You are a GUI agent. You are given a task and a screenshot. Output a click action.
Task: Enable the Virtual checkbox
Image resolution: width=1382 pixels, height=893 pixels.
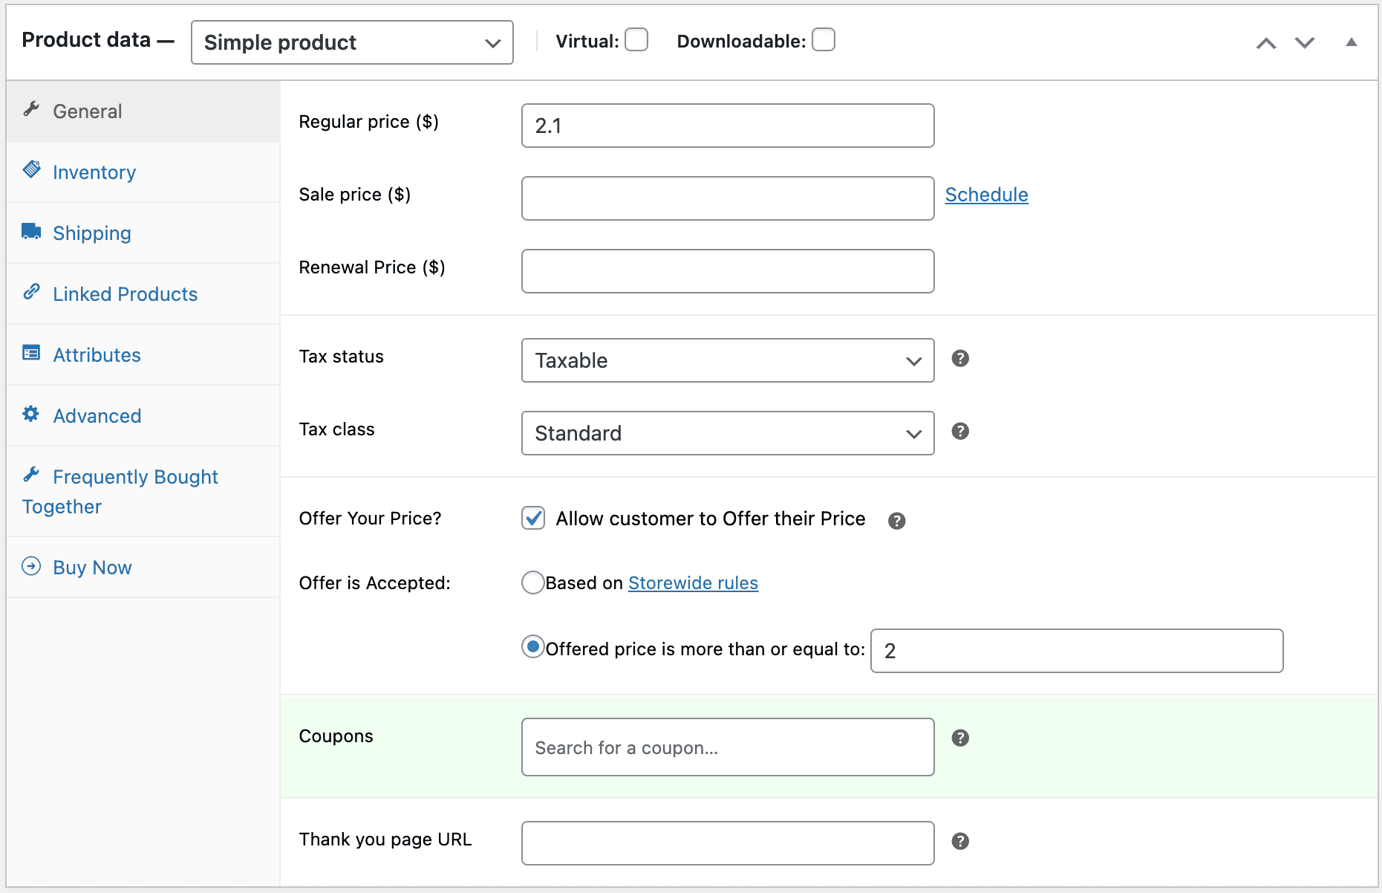pyautogui.click(x=636, y=40)
